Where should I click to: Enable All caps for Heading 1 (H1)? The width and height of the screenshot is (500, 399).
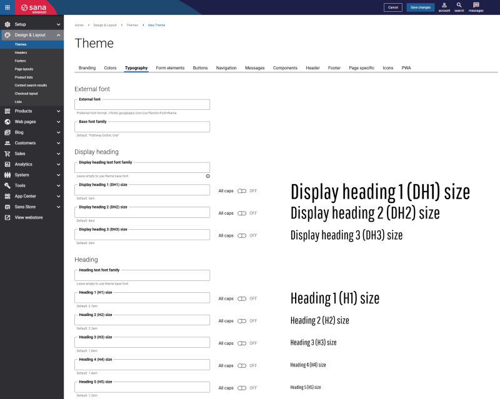click(242, 298)
